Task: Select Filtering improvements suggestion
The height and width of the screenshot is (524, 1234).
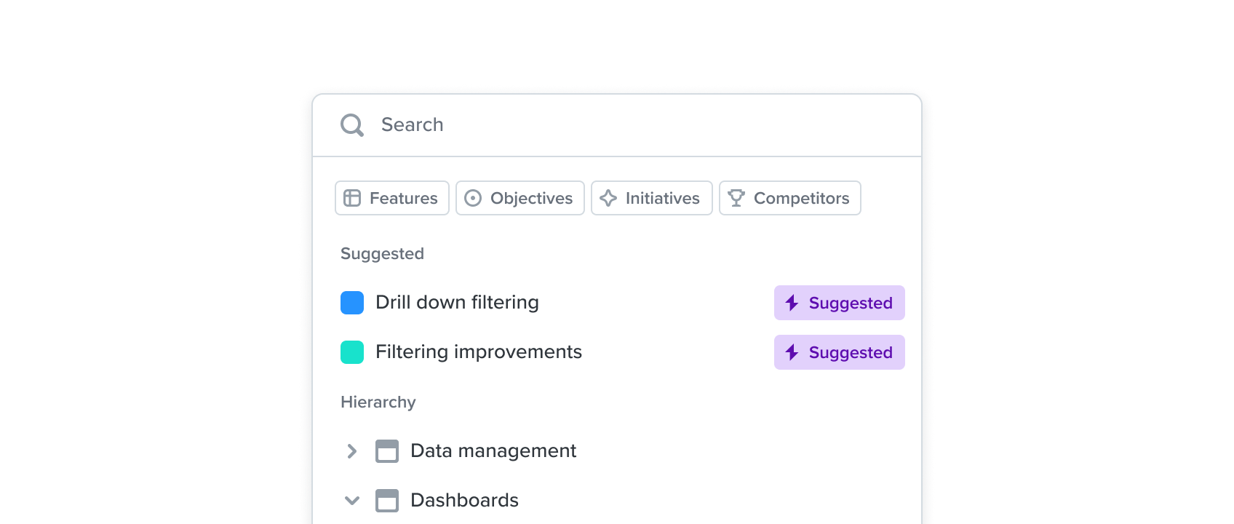Action: [479, 352]
